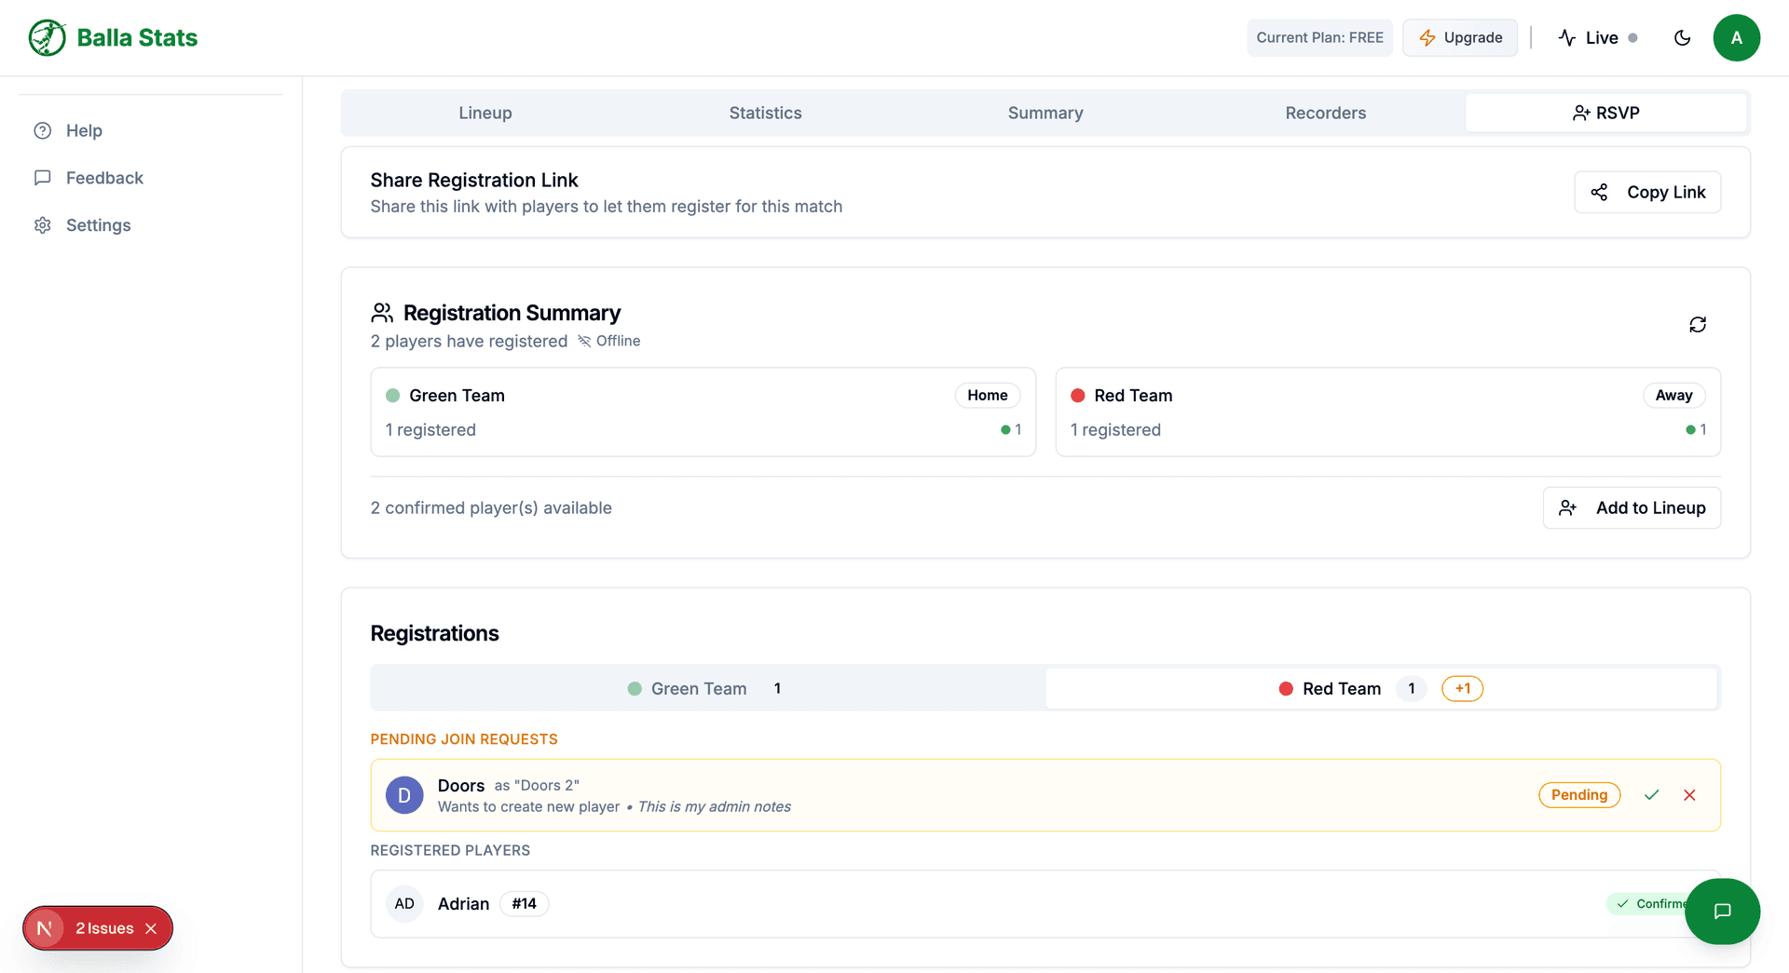
Task: Refresh the registration summary
Action: coord(1697,324)
